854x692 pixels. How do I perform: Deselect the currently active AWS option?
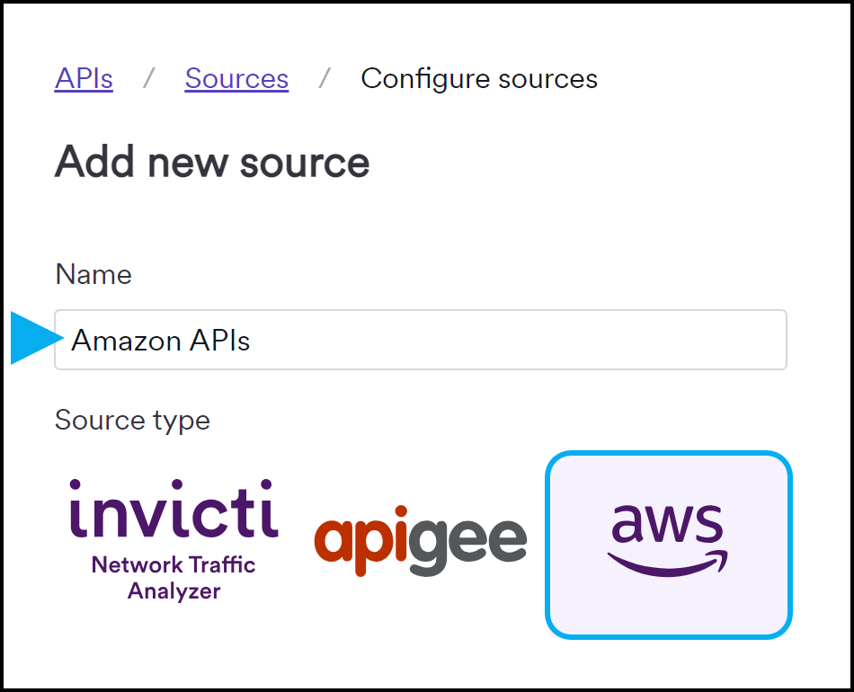pyautogui.click(x=669, y=544)
